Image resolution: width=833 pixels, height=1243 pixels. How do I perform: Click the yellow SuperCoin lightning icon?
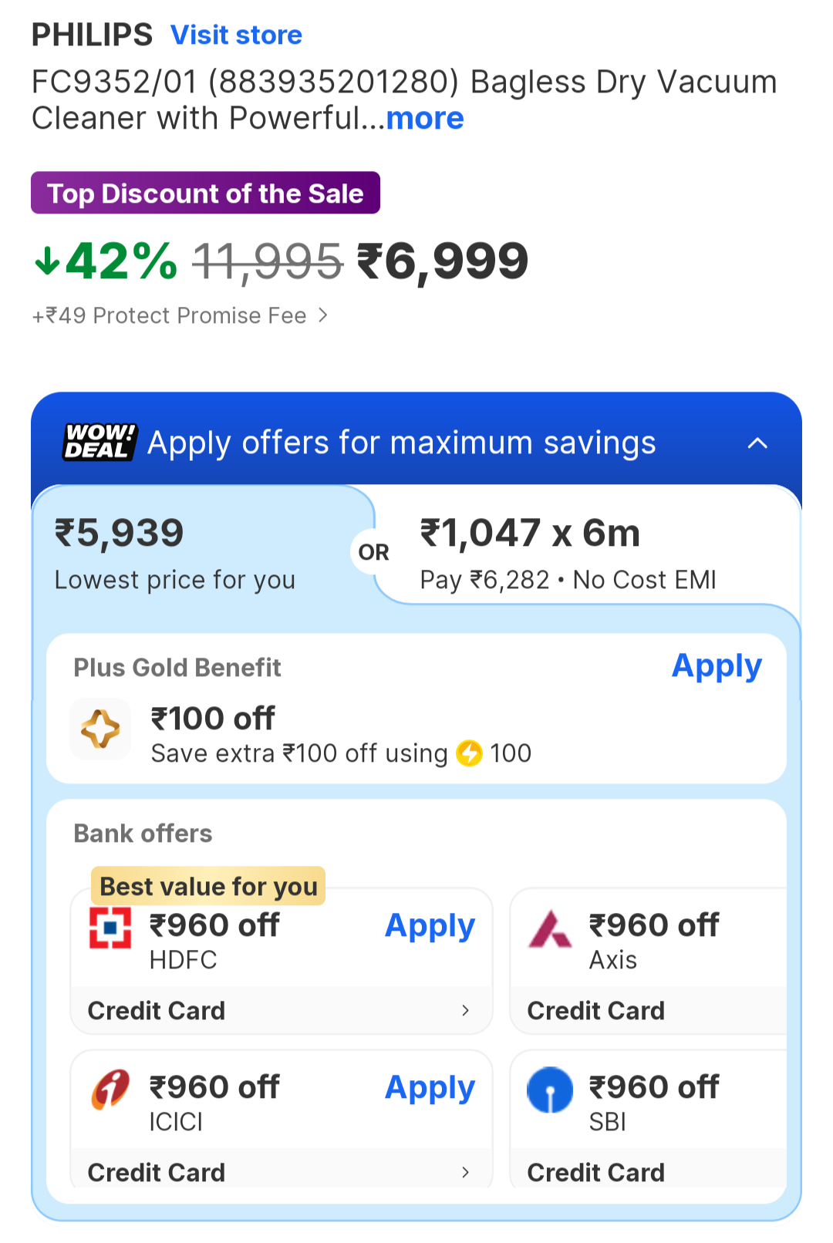point(469,753)
